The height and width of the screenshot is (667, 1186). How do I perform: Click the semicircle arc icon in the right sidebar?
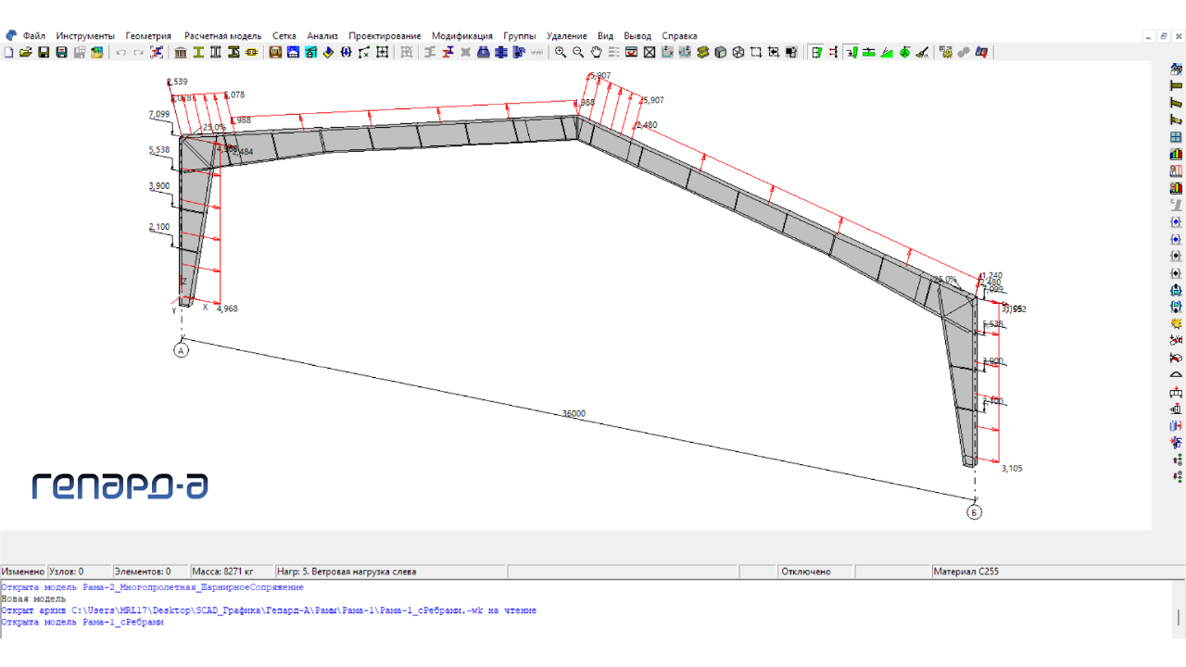pos(1176,374)
